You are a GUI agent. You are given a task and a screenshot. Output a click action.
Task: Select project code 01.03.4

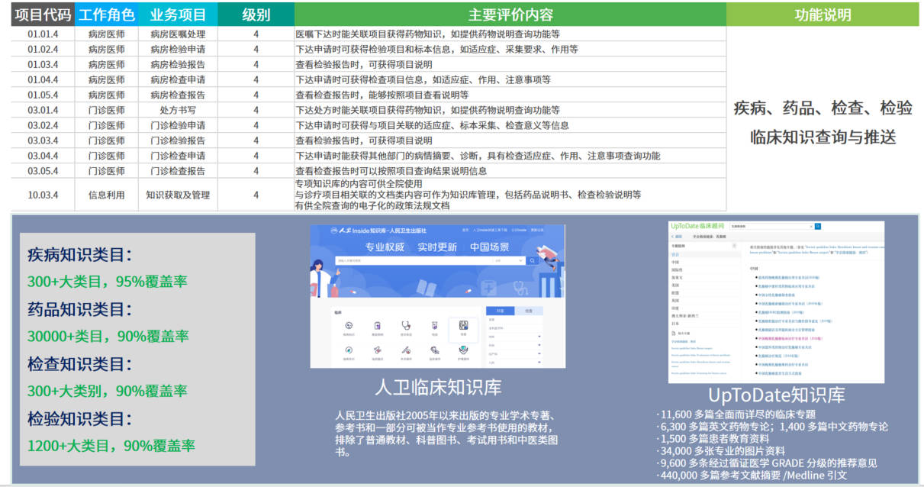tap(43, 65)
